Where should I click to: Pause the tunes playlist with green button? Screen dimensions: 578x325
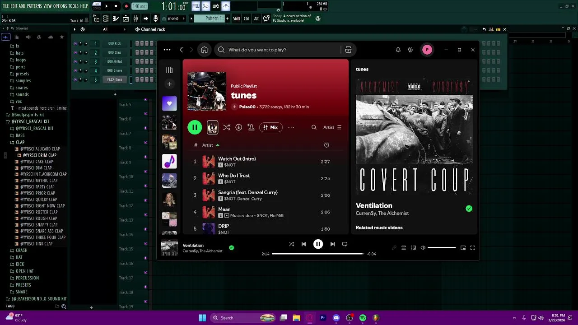tap(195, 127)
